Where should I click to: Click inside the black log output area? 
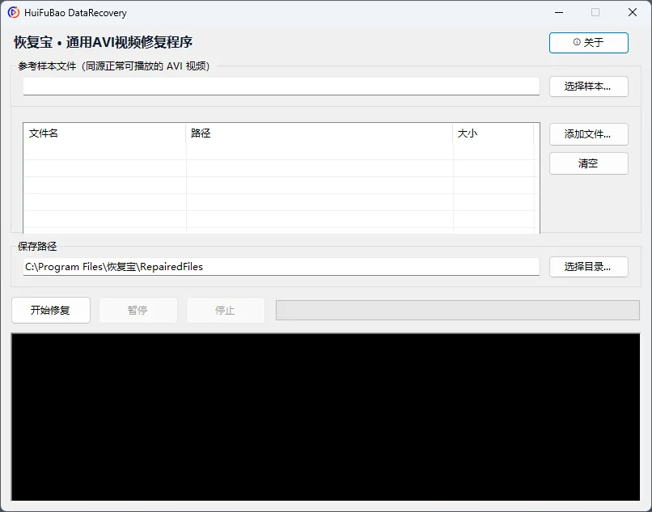(325, 417)
